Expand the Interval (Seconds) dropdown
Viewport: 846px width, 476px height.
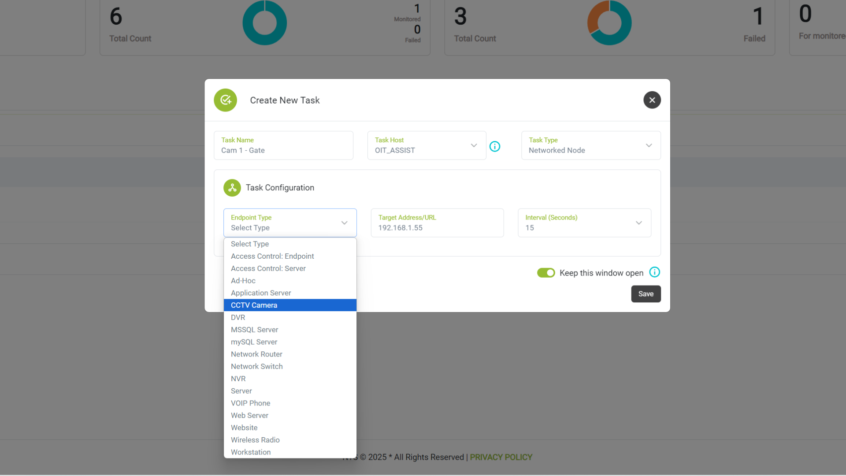click(639, 223)
